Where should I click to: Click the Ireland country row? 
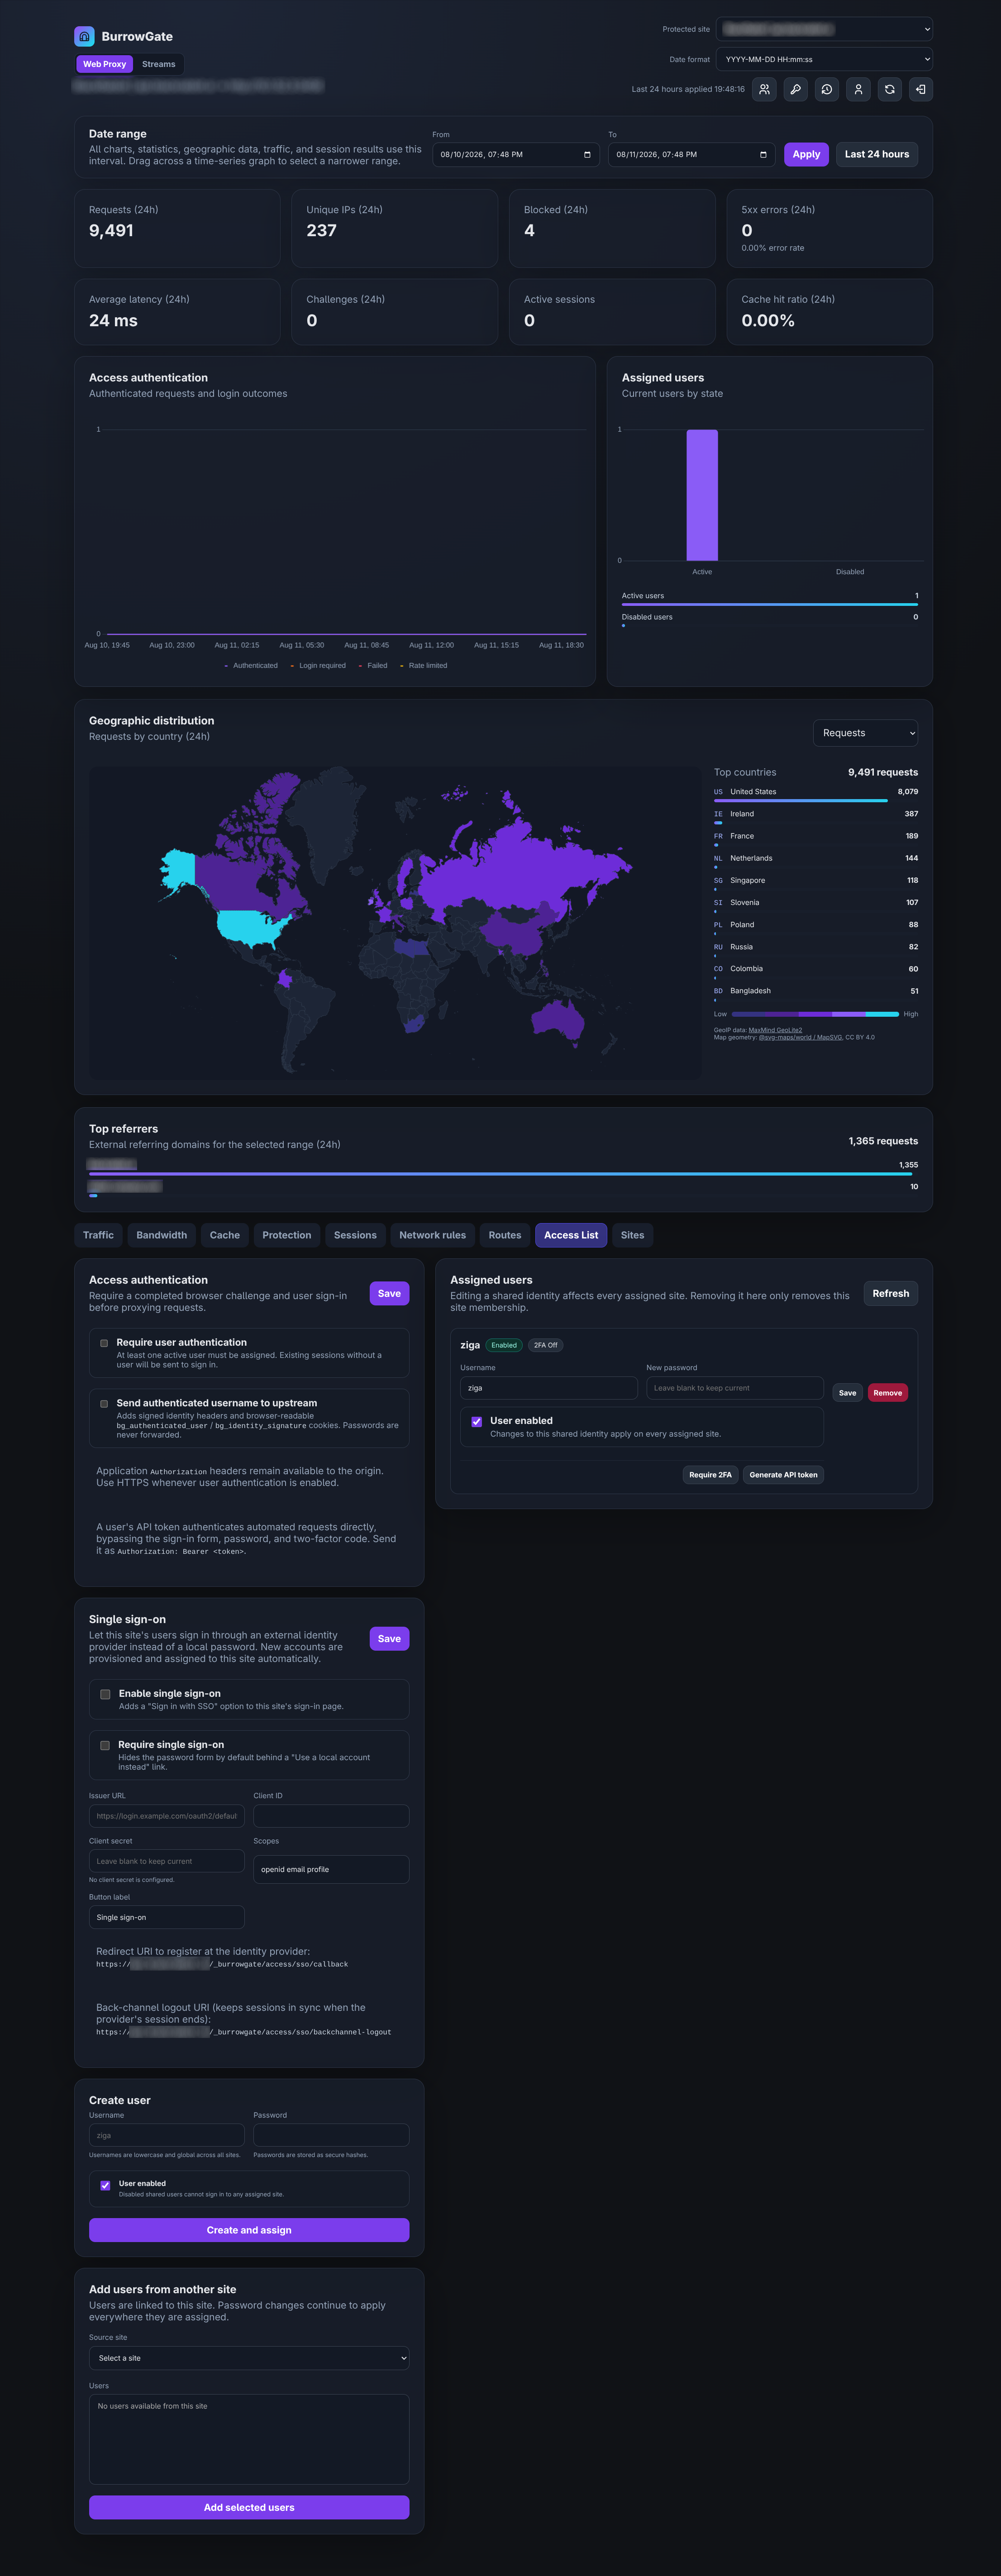click(816, 817)
